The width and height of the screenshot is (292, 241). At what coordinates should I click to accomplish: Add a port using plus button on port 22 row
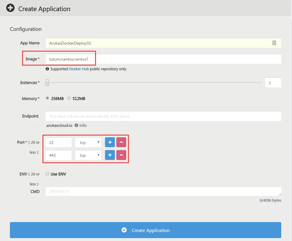coord(110,143)
